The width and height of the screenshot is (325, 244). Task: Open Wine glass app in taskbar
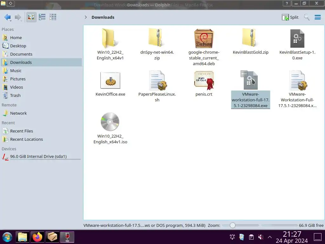(67, 237)
